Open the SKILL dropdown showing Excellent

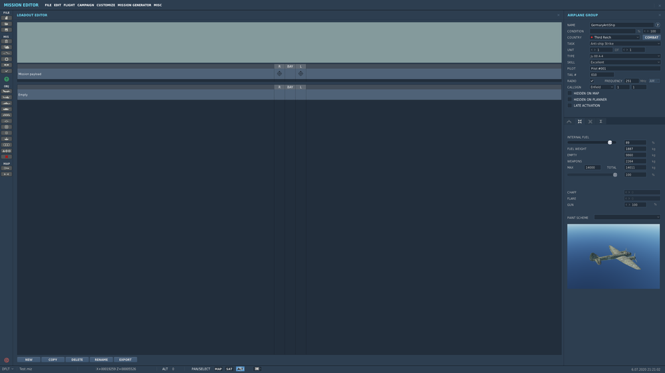pyautogui.click(x=624, y=62)
